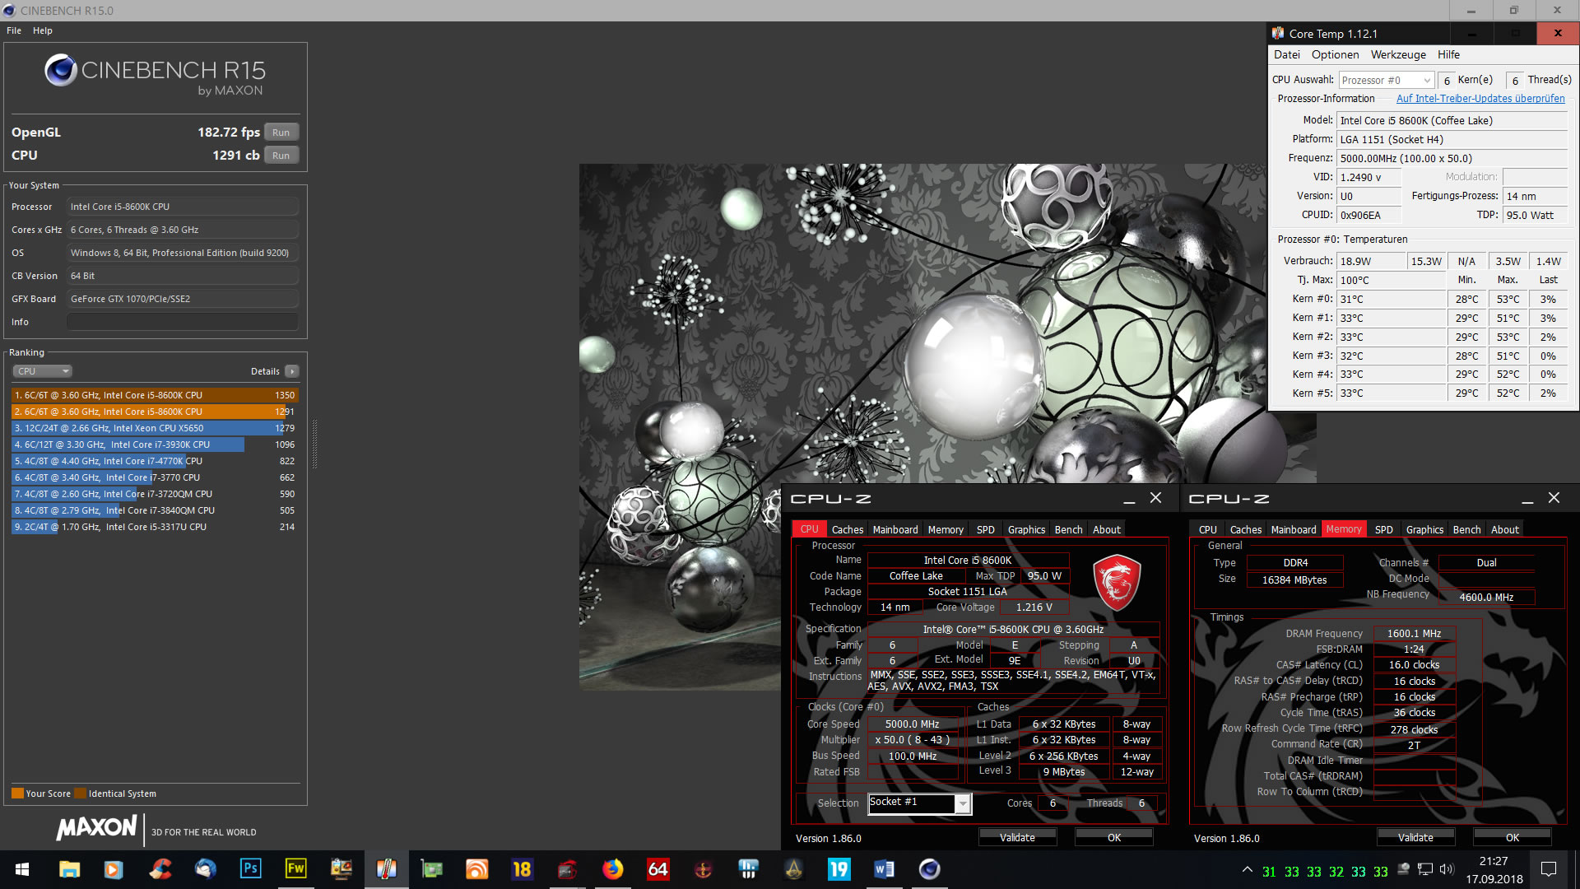1580x889 pixels.
Task: Open SPD tab in right CPU-Z
Action: click(x=1384, y=529)
